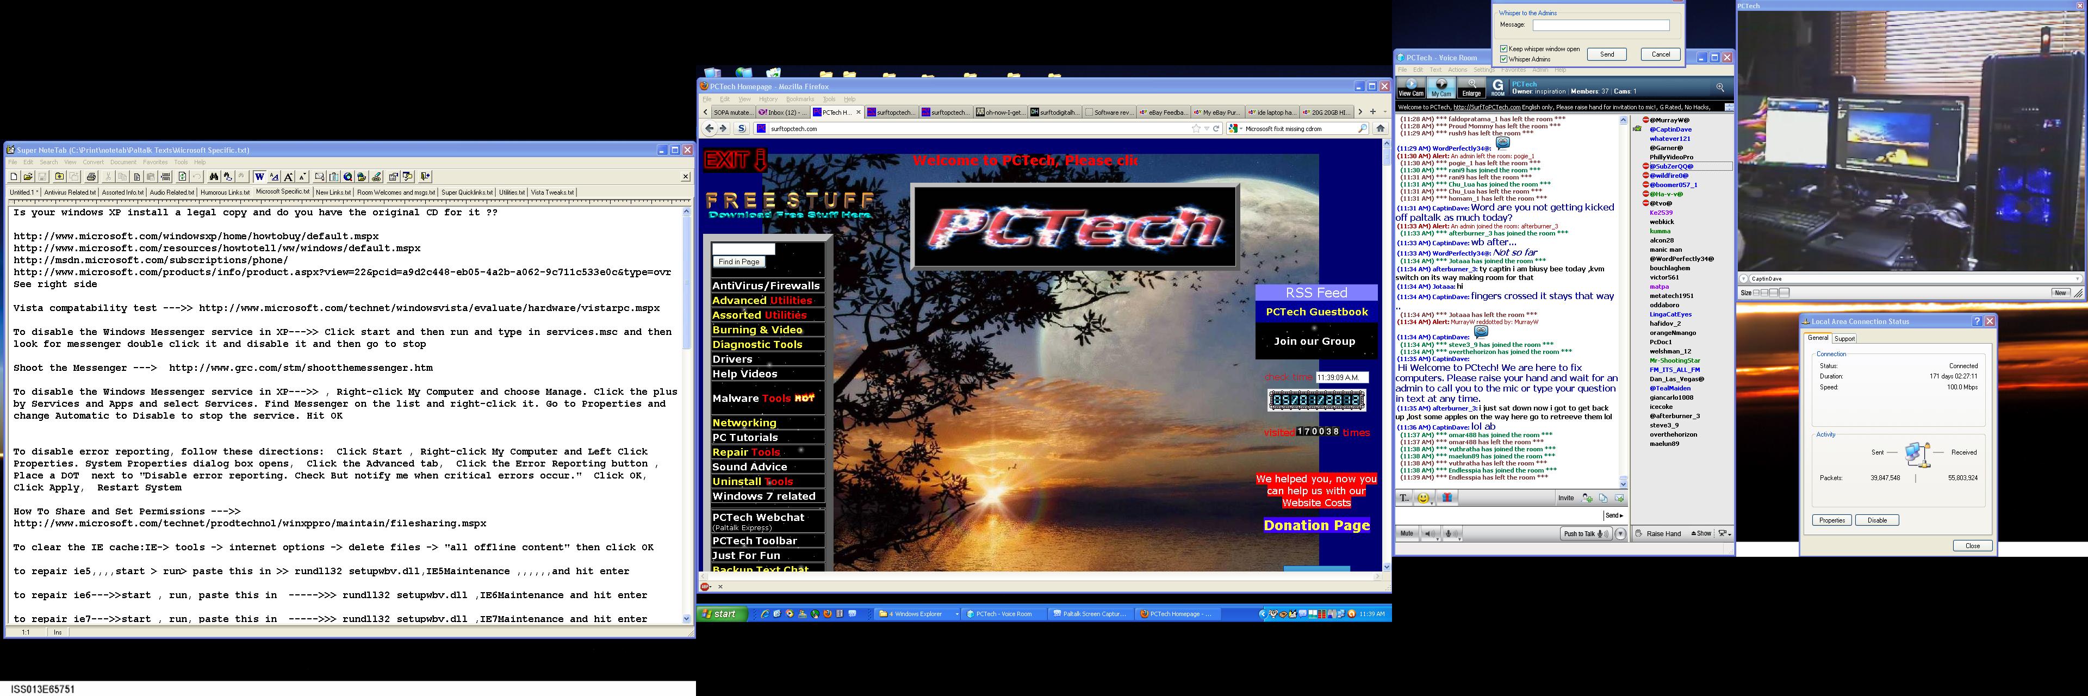
Task: Switch to Vista Tweaks.txt tab
Action: coord(552,193)
